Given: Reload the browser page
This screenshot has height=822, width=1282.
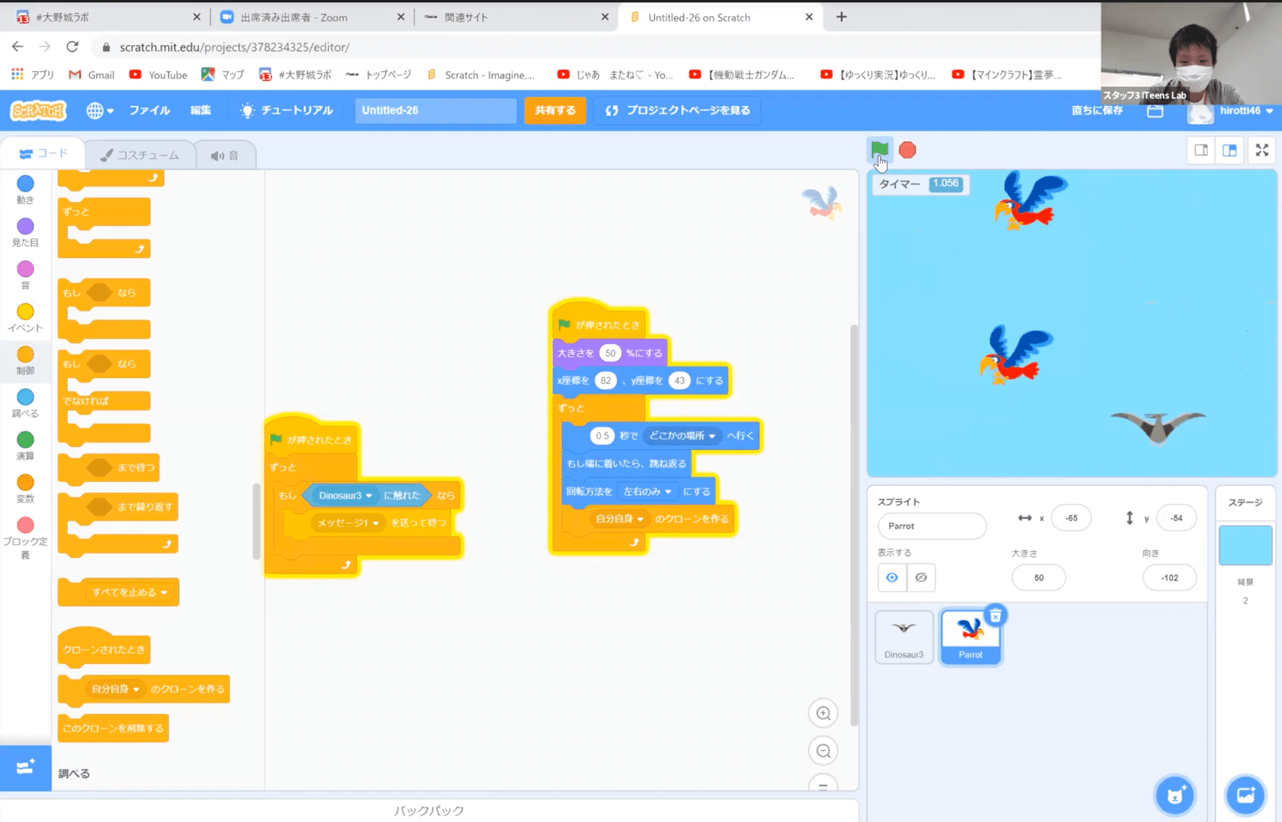Looking at the screenshot, I should [x=72, y=47].
